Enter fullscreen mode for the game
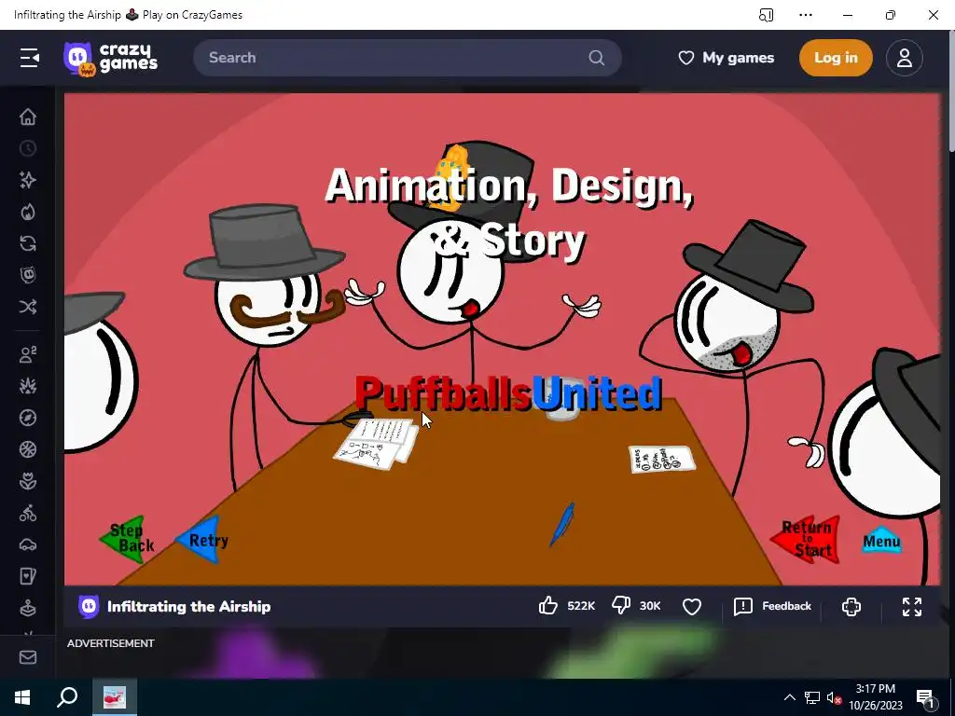The height and width of the screenshot is (716, 955). [x=912, y=606]
